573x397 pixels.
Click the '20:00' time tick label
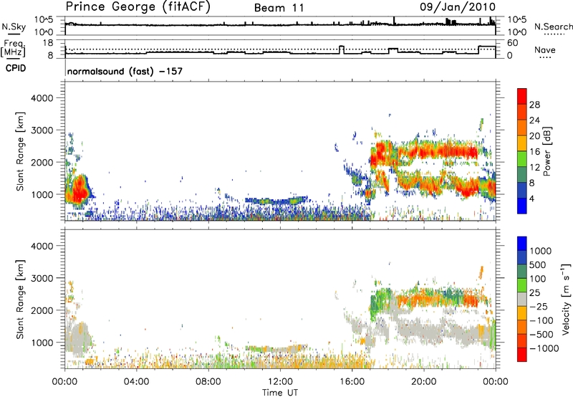[x=423, y=382]
